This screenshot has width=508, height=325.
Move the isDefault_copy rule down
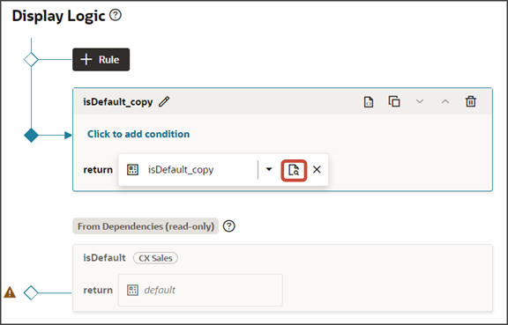click(420, 101)
